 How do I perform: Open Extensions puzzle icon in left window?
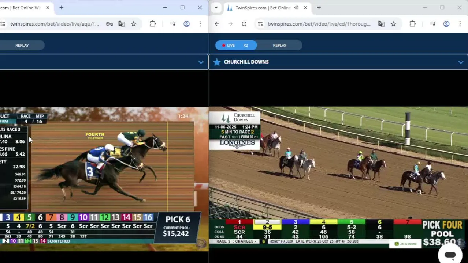tap(153, 24)
